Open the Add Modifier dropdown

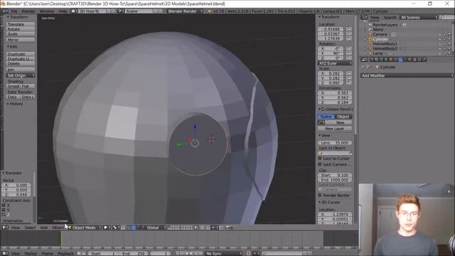[x=407, y=75]
